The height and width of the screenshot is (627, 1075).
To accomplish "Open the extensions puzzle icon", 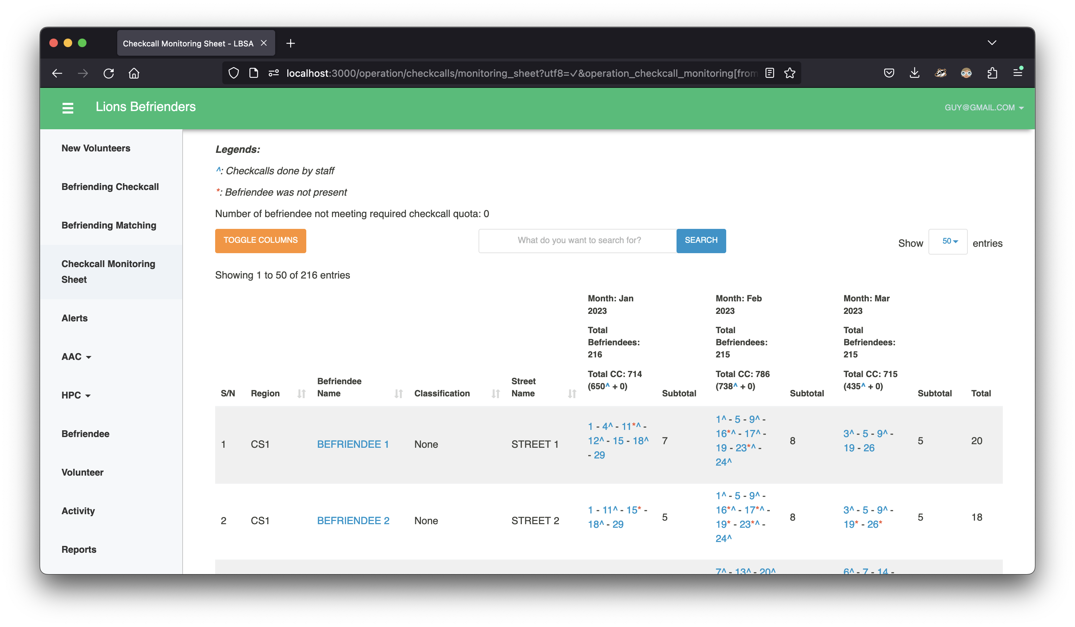I will click(992, 73).
